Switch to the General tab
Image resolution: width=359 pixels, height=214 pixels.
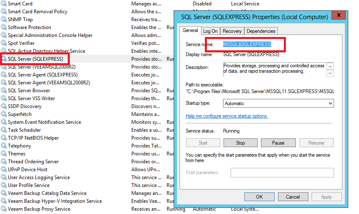[x=190, y=30]
